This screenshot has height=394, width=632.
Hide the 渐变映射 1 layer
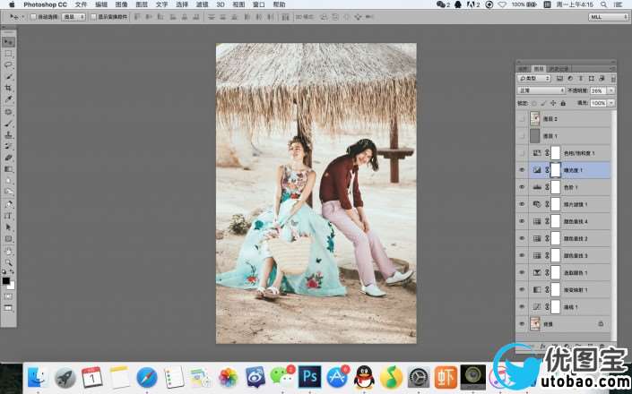pos(522,290)
